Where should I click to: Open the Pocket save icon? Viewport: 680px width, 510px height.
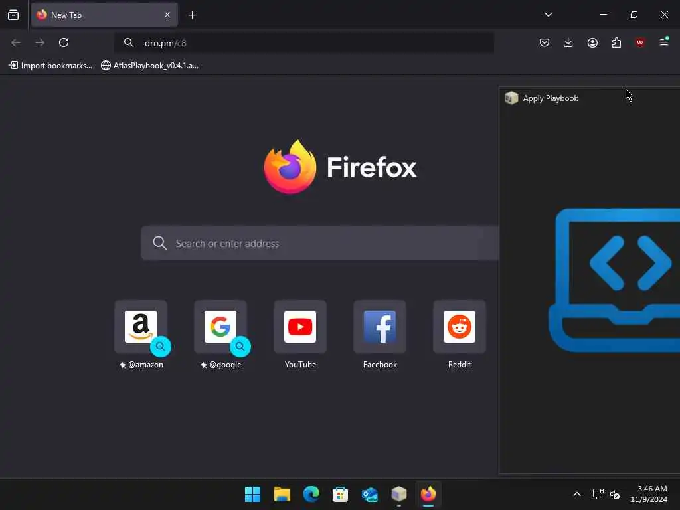tap(545, 42)
